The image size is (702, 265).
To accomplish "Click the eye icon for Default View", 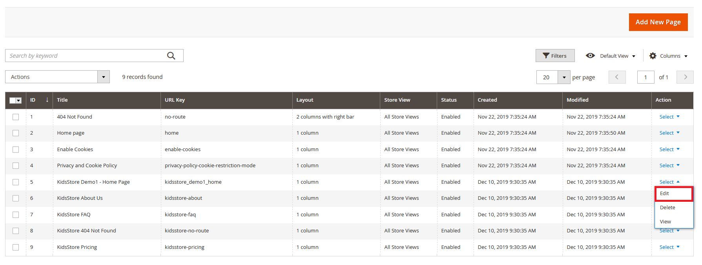I will click(x=590, y=56).
